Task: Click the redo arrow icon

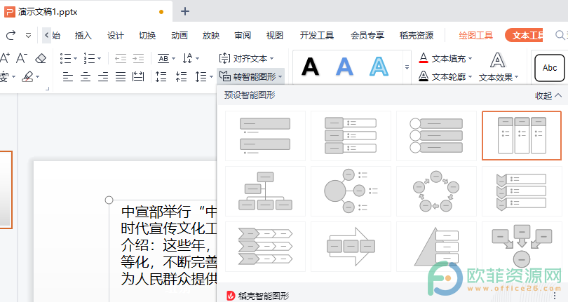Action: [x=11, y=35]
